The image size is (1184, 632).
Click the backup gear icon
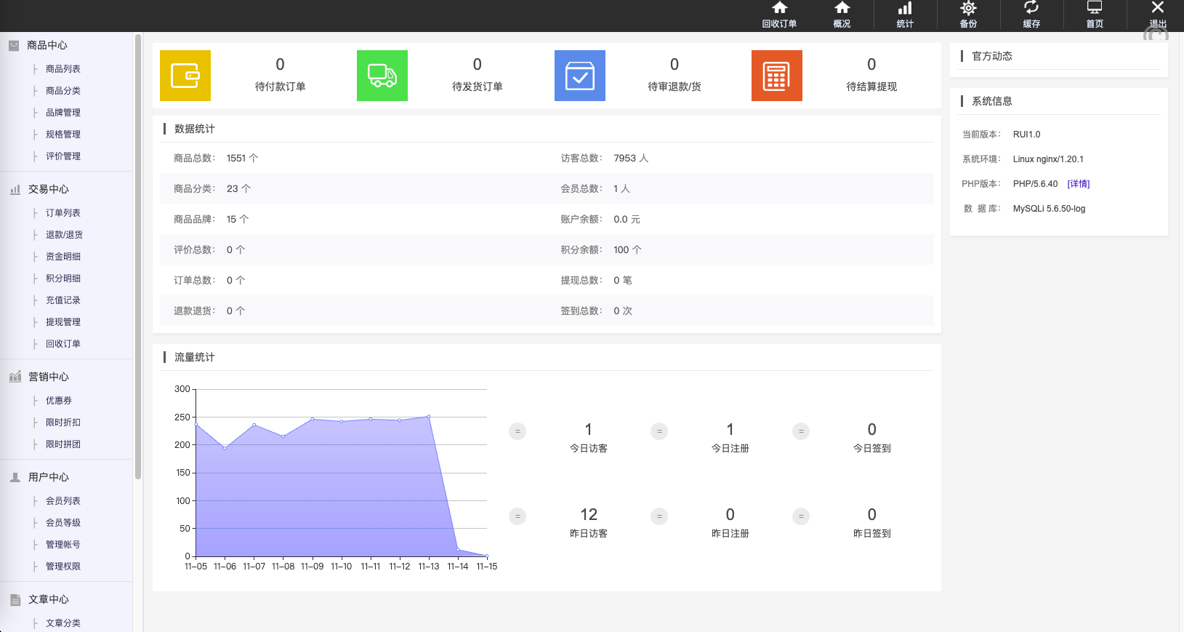(968, 9)
